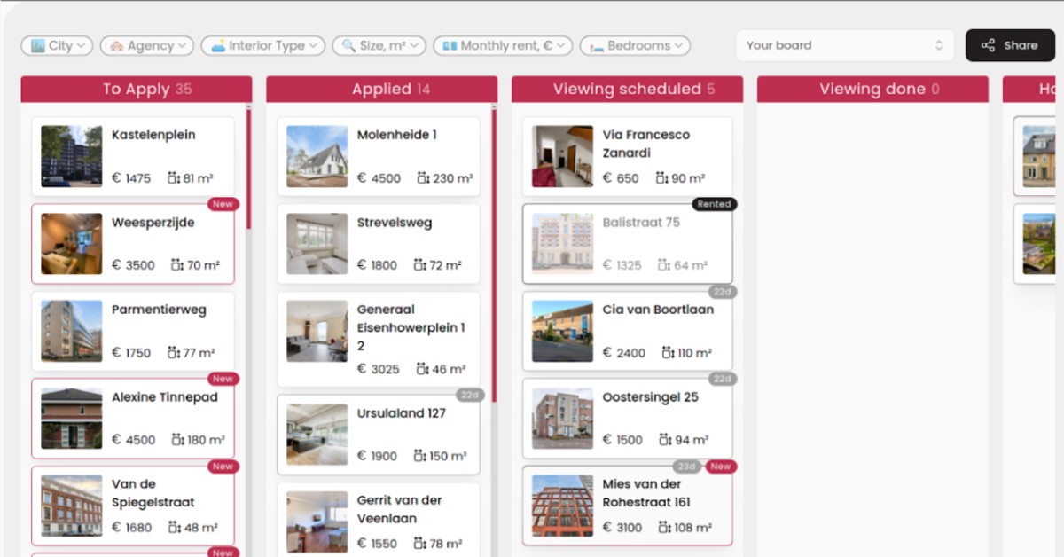1064x557 pixels.
Task: Click the Applied column scrollbar
Action: (x=494, y=255)
